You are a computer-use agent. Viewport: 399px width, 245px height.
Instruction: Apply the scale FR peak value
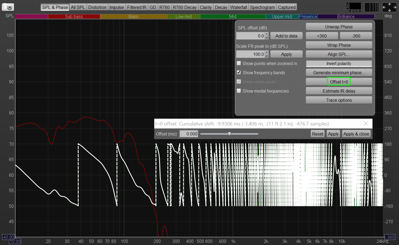pyautogui.click(x=286, y=54)
